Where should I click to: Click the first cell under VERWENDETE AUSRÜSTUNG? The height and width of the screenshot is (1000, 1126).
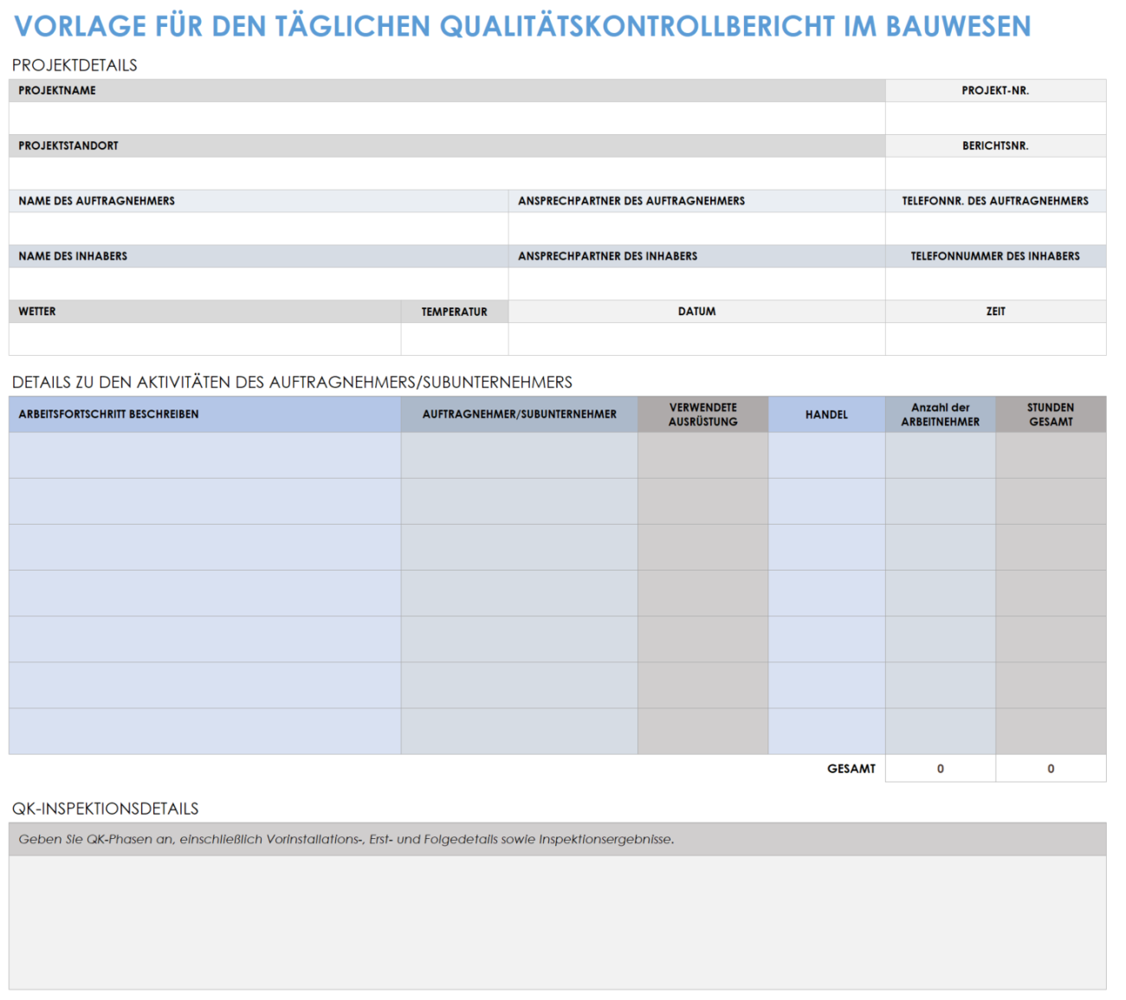coord(702,455)
